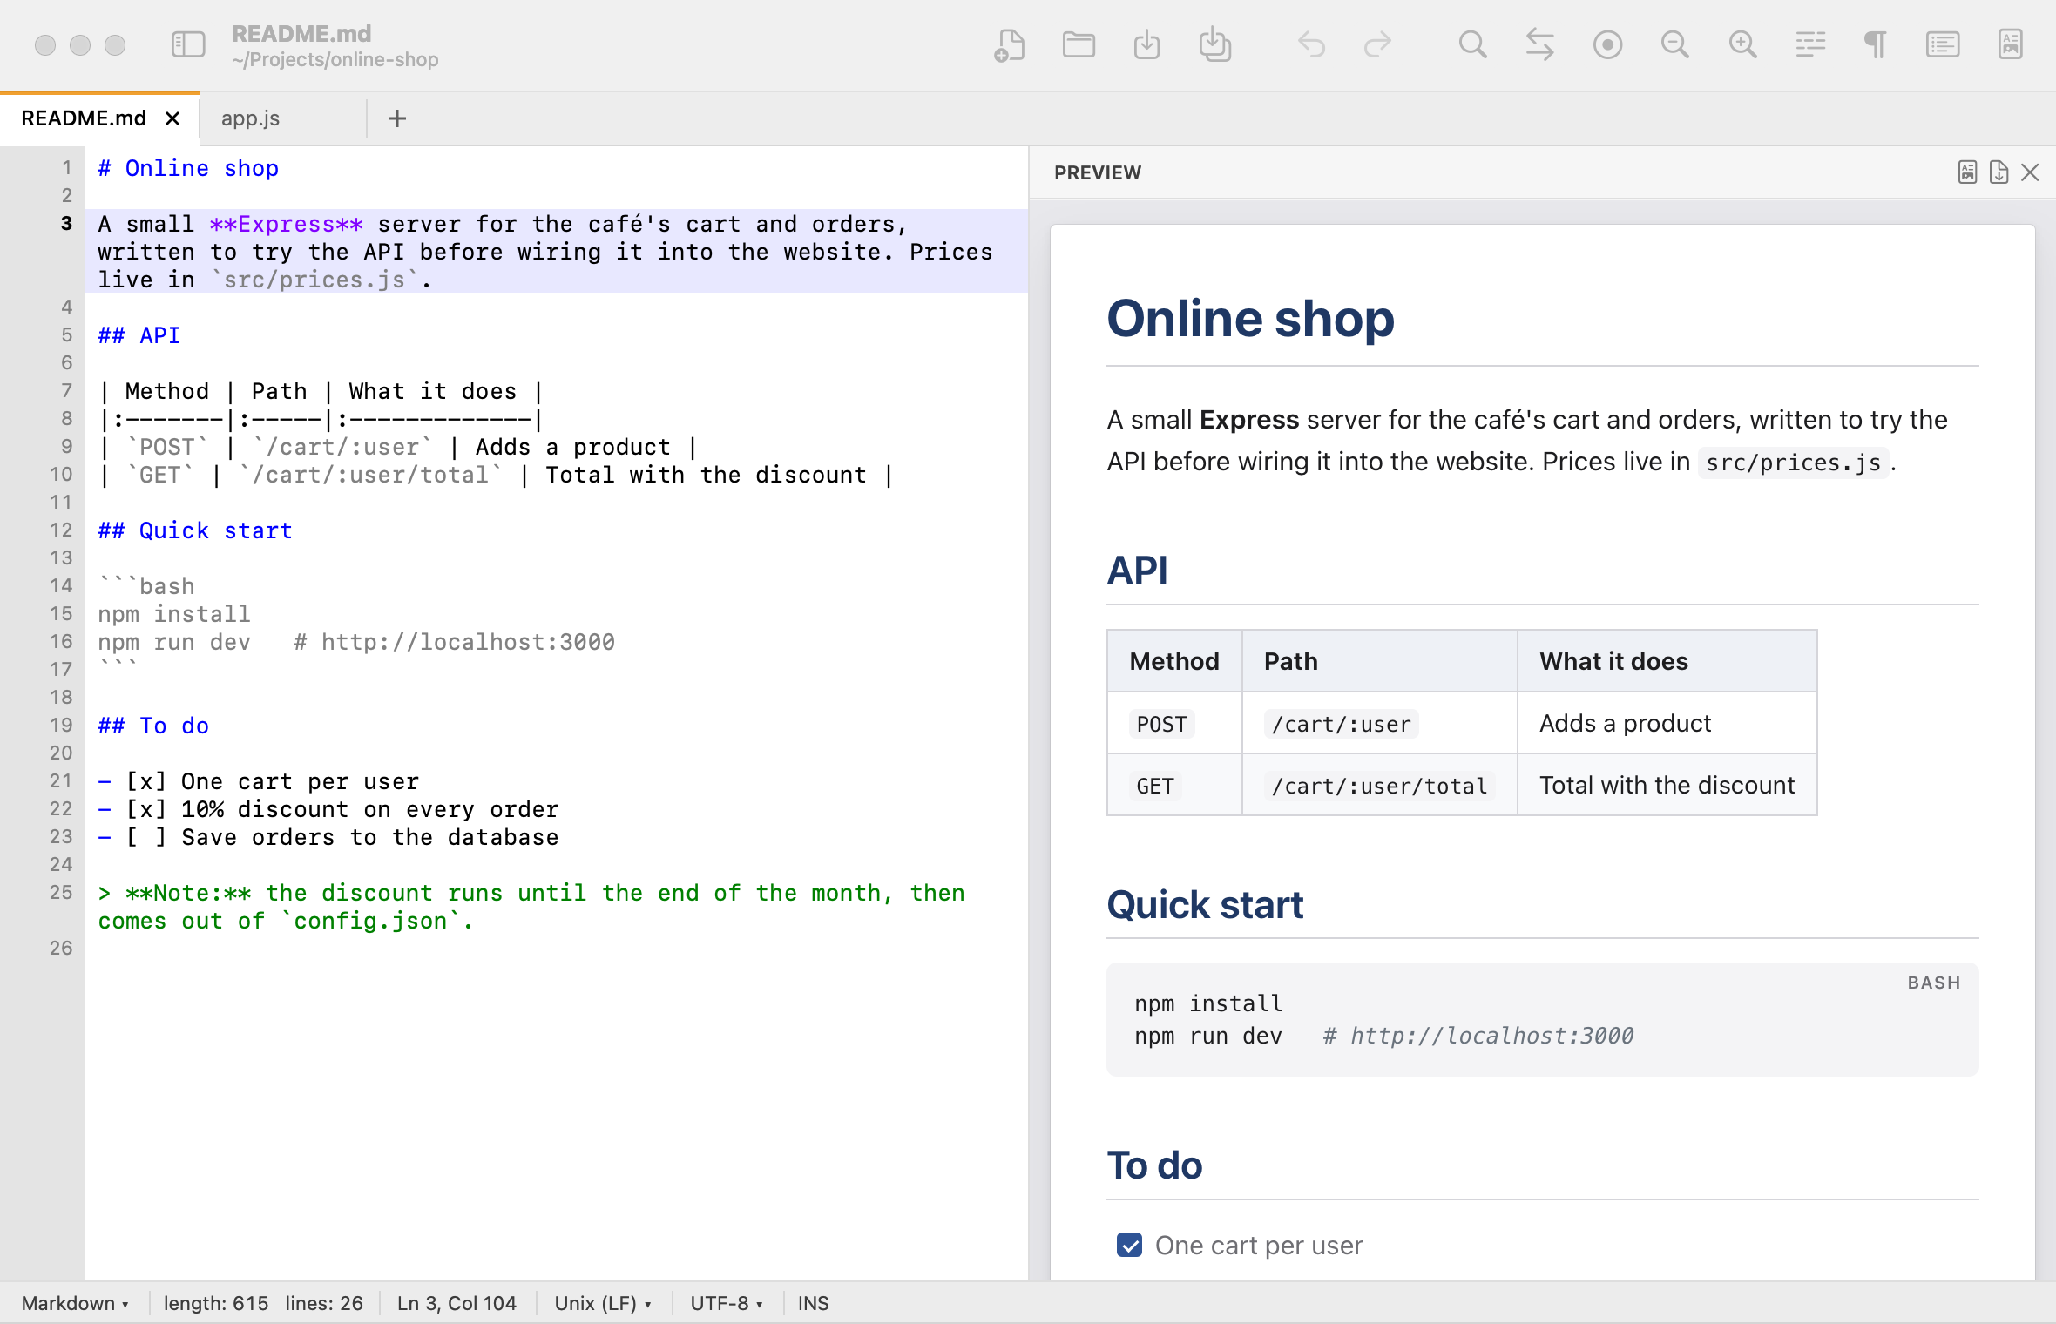Open Find with the magnifier icon
Viewport: 2056px width, 1324px height.
(1472, 44)
